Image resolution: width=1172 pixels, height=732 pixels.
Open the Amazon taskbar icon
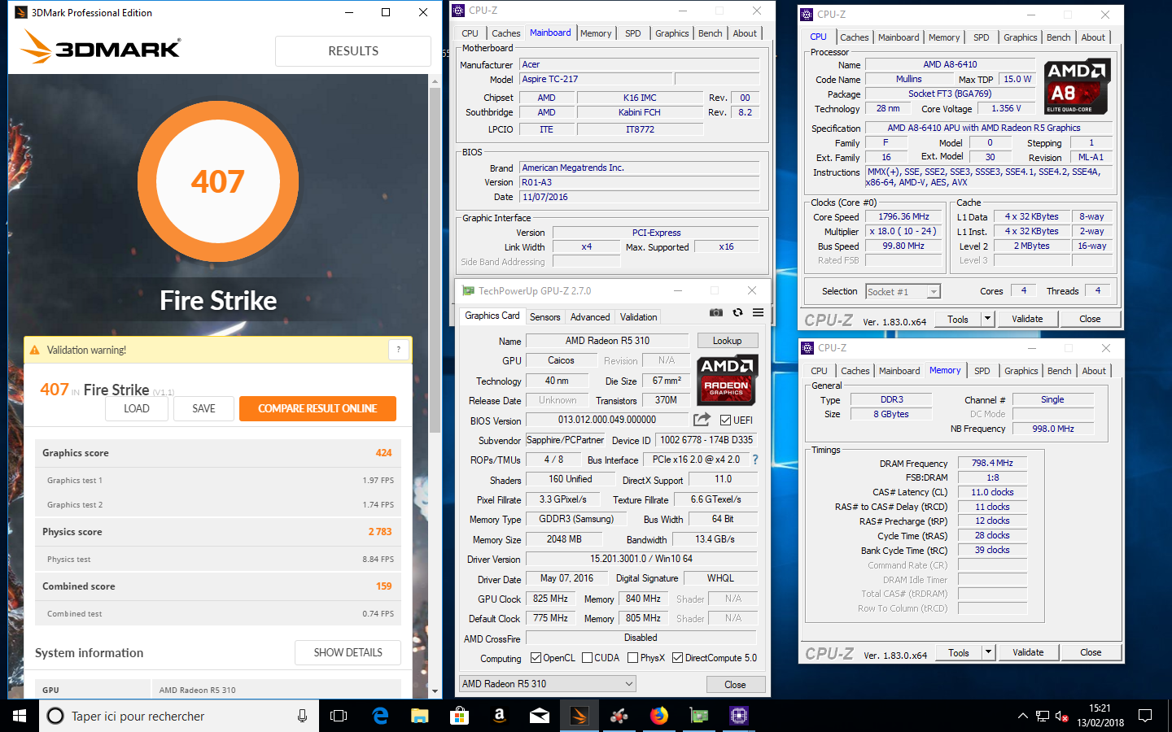tap(499, 716)
